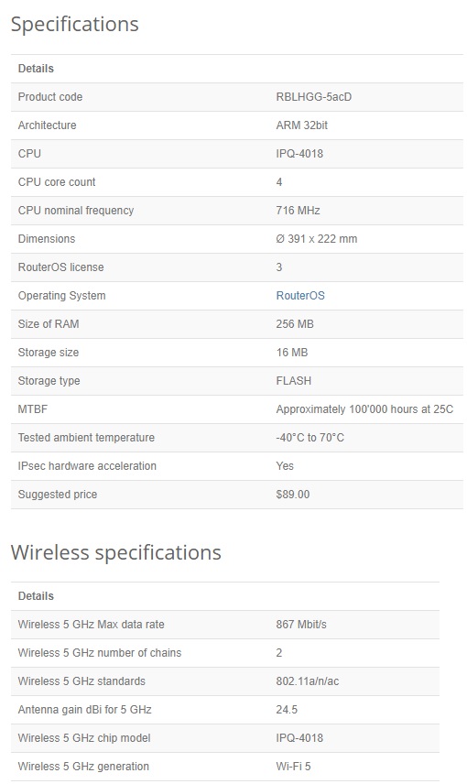
Task: Select the Architecture row label
Action: [x=47, y=125]
